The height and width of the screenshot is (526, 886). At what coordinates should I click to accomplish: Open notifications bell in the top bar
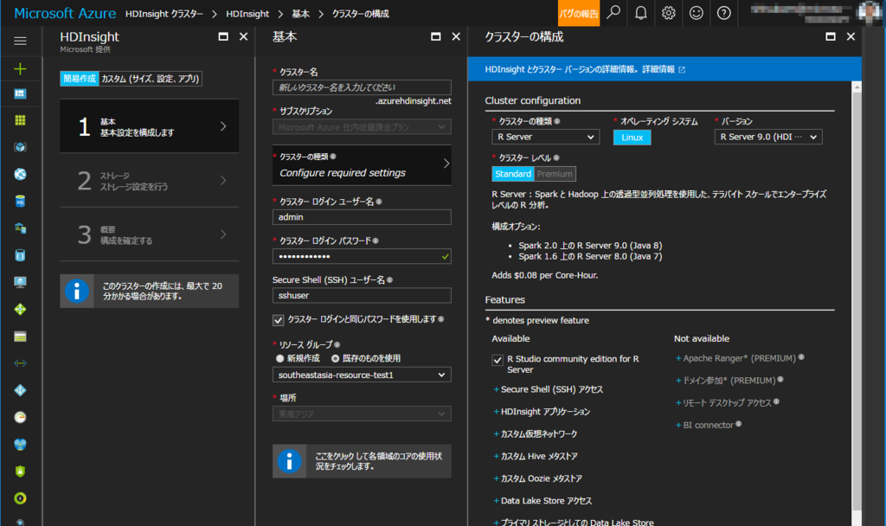pos(641,12)
